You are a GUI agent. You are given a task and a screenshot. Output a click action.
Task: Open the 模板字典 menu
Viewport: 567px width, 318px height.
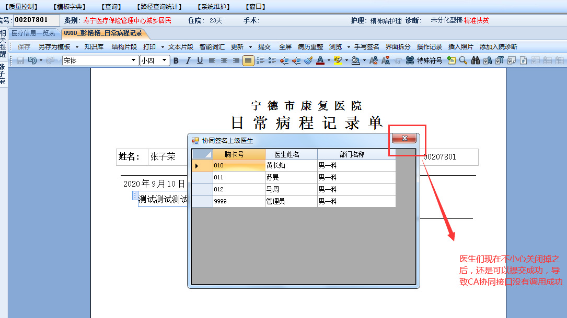tap(70, 7)
